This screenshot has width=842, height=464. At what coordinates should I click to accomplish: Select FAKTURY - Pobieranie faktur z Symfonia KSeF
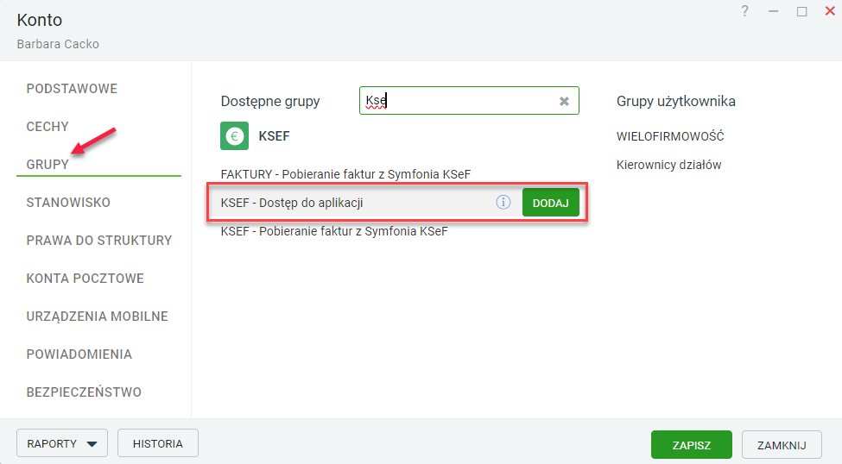[345, 173]
